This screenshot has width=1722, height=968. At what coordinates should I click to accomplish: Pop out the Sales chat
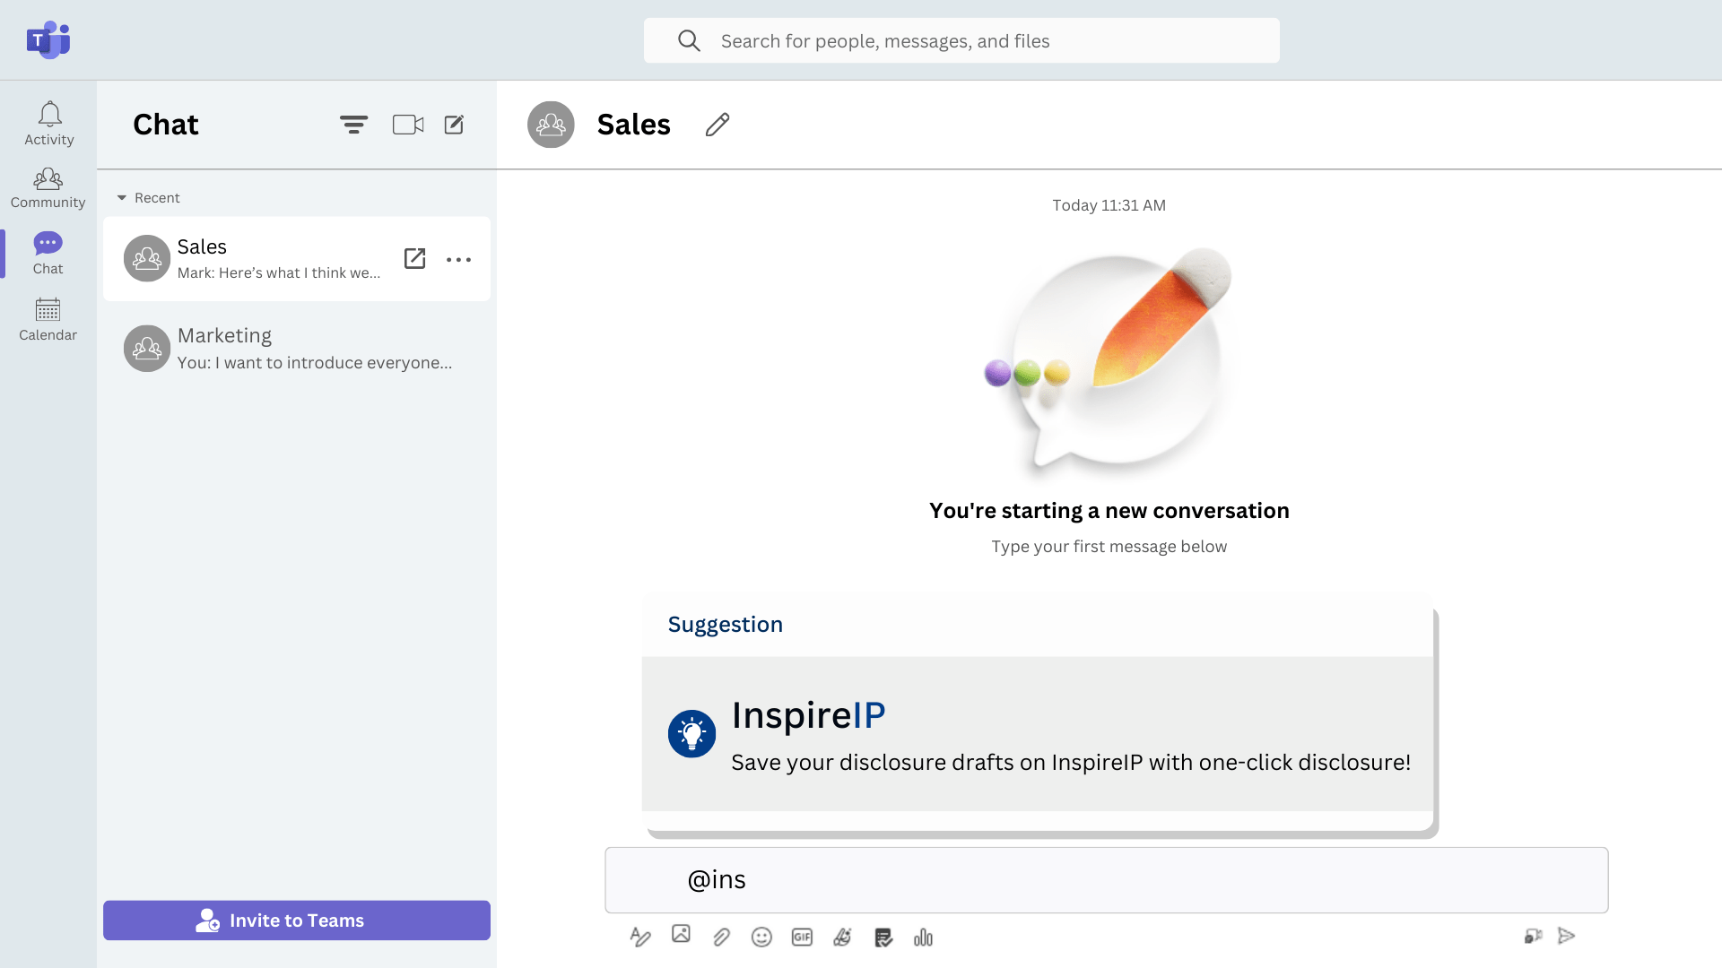tap(414, 259)
